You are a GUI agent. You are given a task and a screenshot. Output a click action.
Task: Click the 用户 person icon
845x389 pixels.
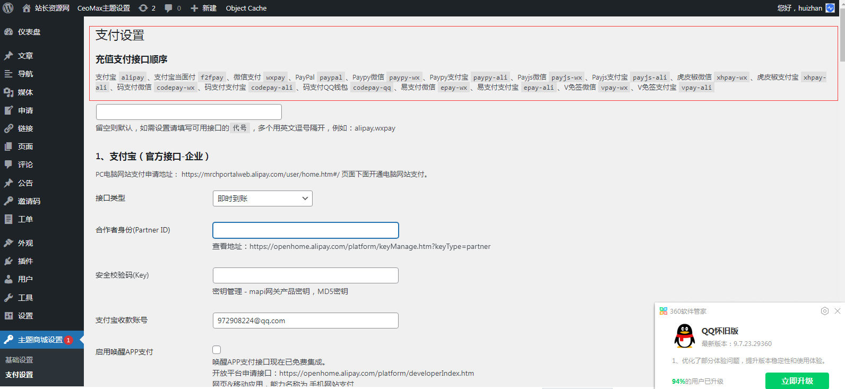coord(8,279)
